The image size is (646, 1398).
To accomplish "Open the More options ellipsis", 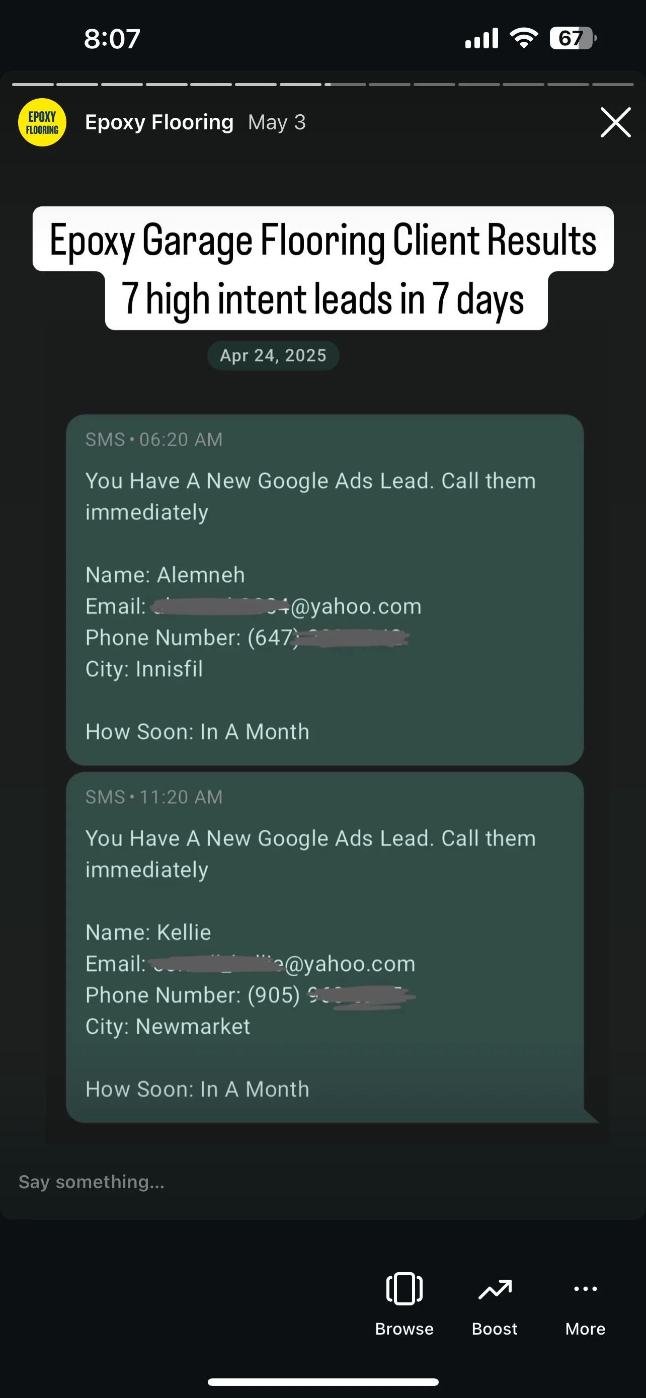I will click(x=585, y=1288).
